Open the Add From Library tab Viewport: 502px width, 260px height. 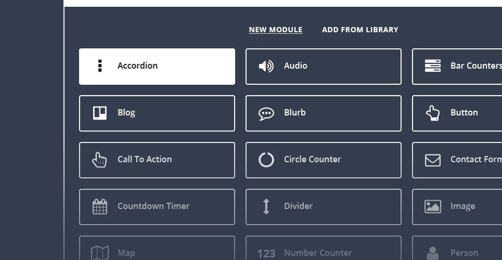[x=360, y=30]
